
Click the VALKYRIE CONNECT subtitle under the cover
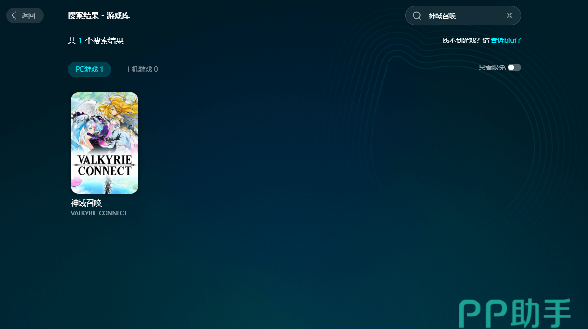pyautogui.click(x=99, y=213)
